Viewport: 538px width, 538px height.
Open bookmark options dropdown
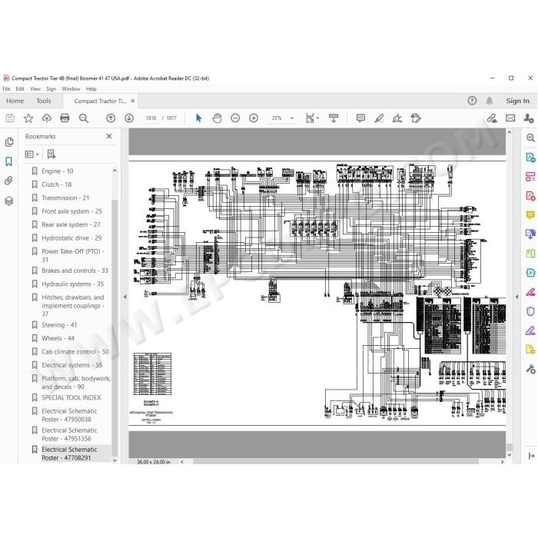click(x=32, y=154)
